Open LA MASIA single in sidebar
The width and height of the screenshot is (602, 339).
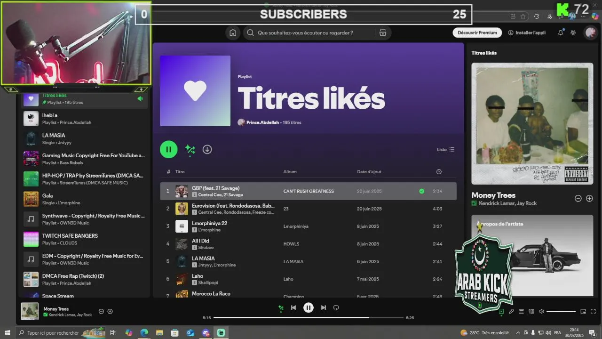[85, 139]
